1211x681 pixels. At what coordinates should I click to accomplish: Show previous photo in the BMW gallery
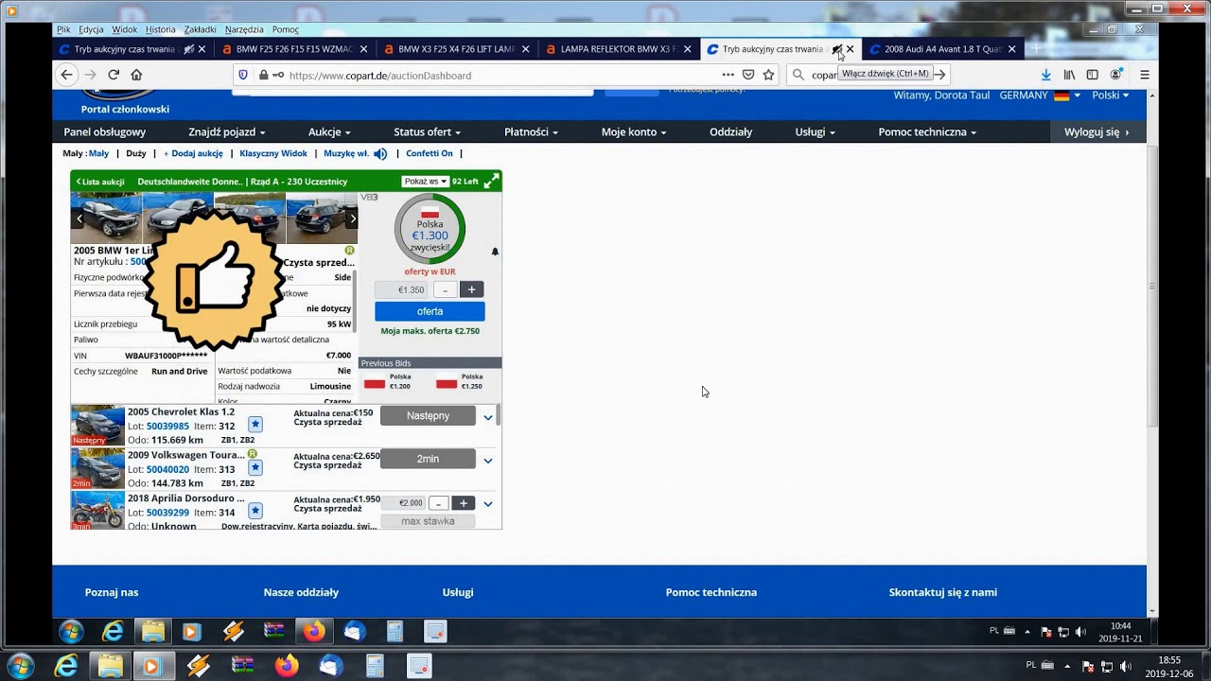click(x=79, y=218)
